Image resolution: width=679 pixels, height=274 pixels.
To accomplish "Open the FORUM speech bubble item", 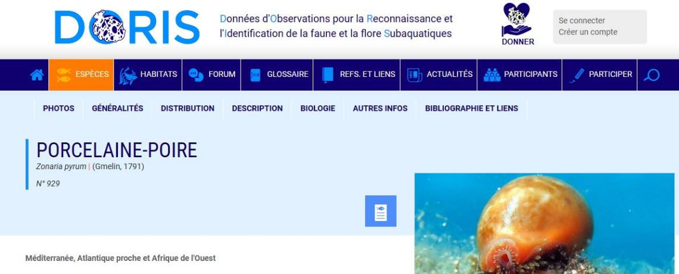I will click(212, 74).
